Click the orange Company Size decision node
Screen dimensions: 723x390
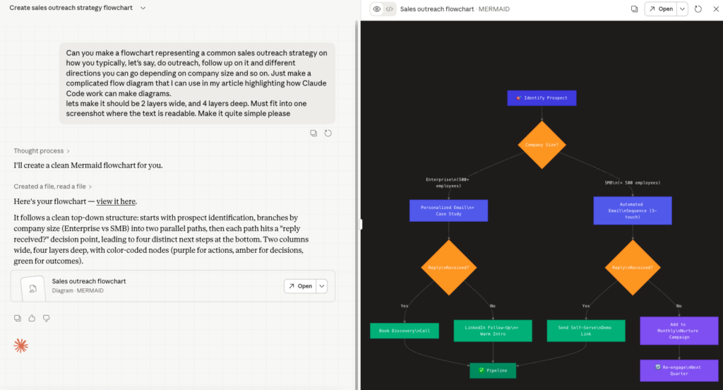click(x=542, y=145)
